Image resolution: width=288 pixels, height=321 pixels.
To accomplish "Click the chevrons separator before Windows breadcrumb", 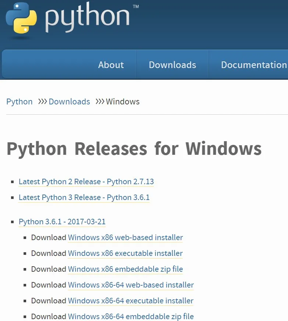I will (100, 101).
